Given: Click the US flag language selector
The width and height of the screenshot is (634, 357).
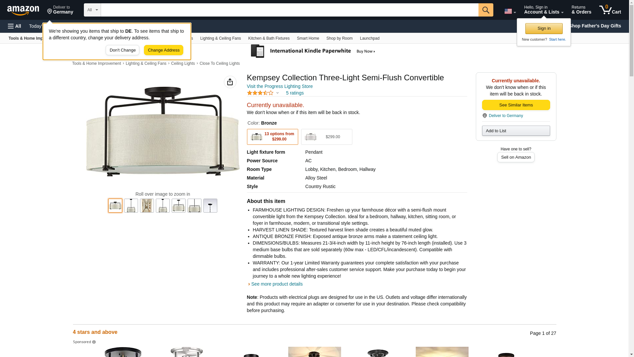Looking at the screenshot, I should click(510, 11).
